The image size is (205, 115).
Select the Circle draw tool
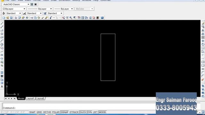2,44
